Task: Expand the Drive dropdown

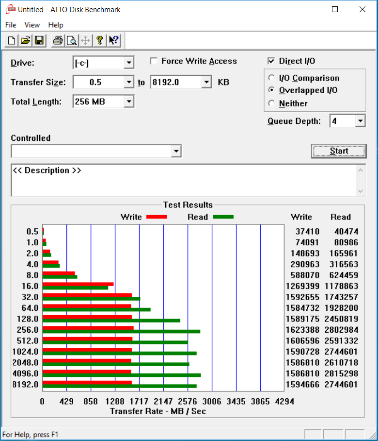Action: coord(129,63)
